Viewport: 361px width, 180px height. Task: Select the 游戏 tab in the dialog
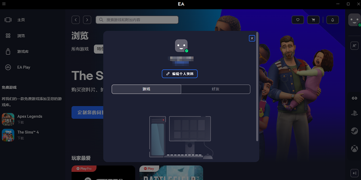click(147, 89)
